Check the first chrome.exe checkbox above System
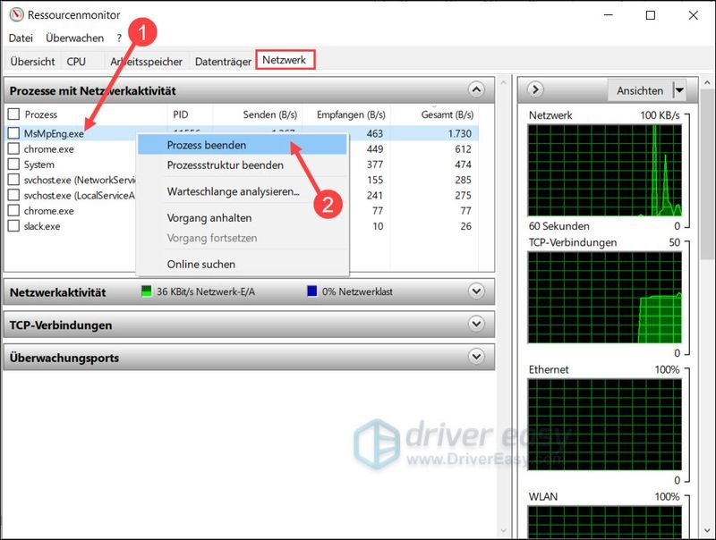Image resolution: width=716 pixels, height=540 pixels. coord(13,148)
